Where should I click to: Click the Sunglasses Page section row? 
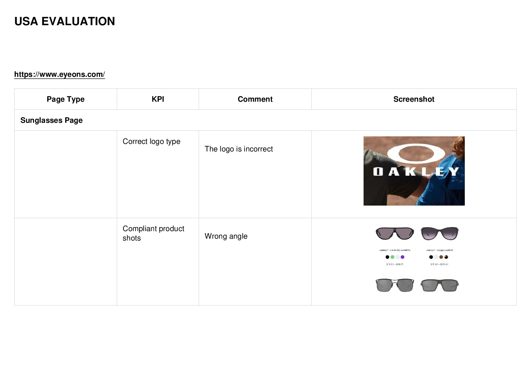(x=265, y=120)
